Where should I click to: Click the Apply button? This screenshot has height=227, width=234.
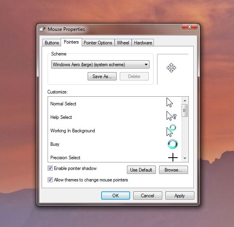180,195
